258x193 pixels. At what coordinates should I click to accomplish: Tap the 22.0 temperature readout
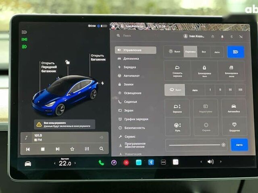(65, 164)
